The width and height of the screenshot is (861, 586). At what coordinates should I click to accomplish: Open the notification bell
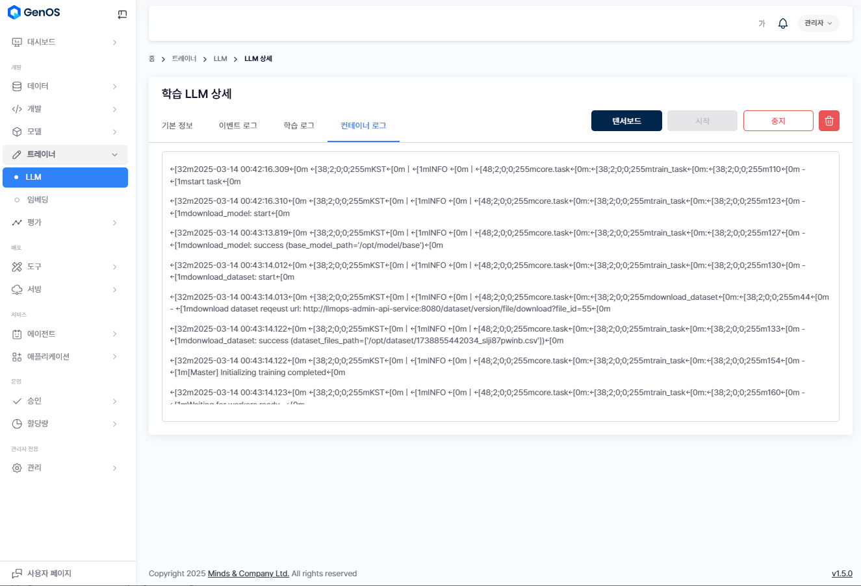[x=782, y=23]
